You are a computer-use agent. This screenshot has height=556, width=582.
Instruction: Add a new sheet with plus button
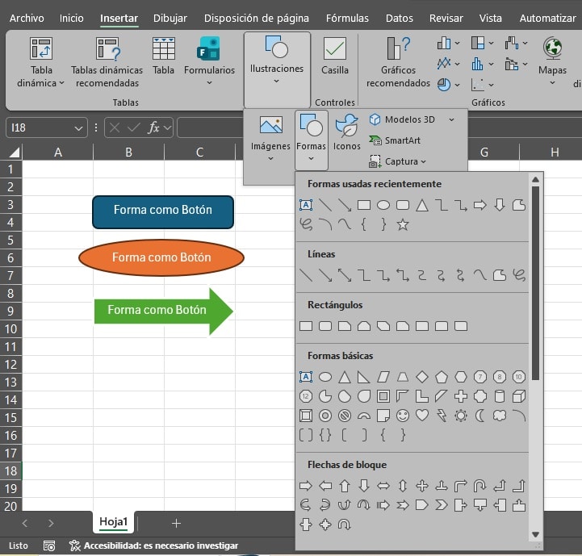pos(176,524)
